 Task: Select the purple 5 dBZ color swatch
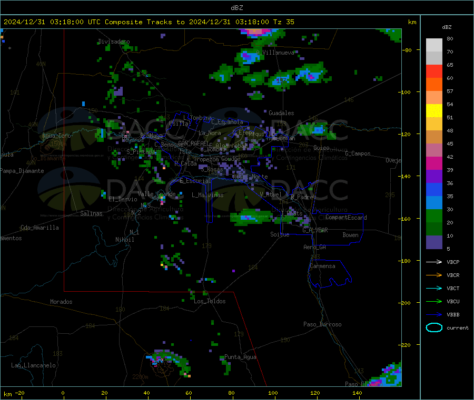(x=434, y=242)
